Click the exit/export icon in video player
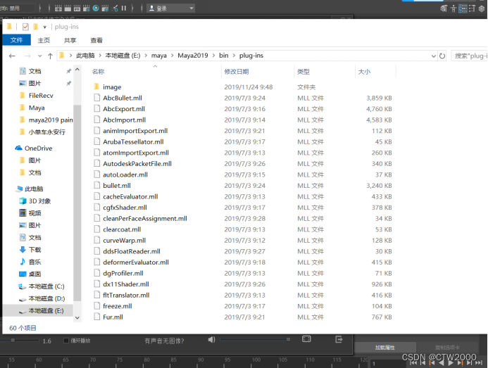488x368 pixels. [x=339, y=339]
